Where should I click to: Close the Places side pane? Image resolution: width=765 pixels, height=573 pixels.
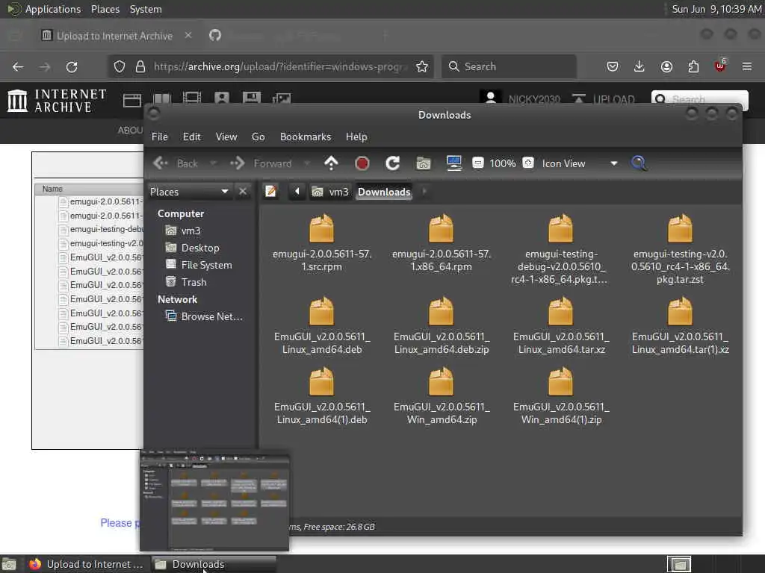click(243, 192)
